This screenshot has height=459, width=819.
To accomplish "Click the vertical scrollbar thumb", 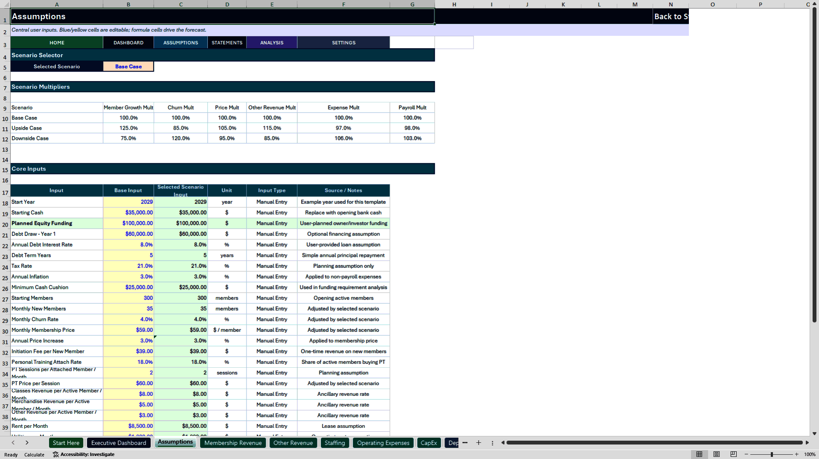I will 814,164.
